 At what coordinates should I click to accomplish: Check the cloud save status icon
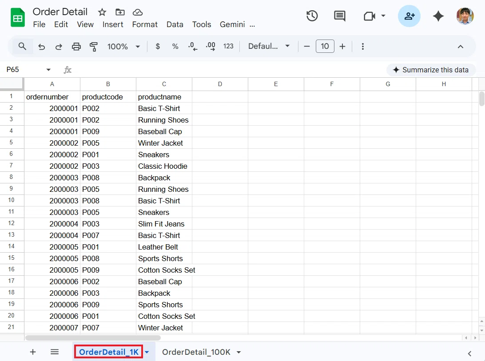[138, 12]
